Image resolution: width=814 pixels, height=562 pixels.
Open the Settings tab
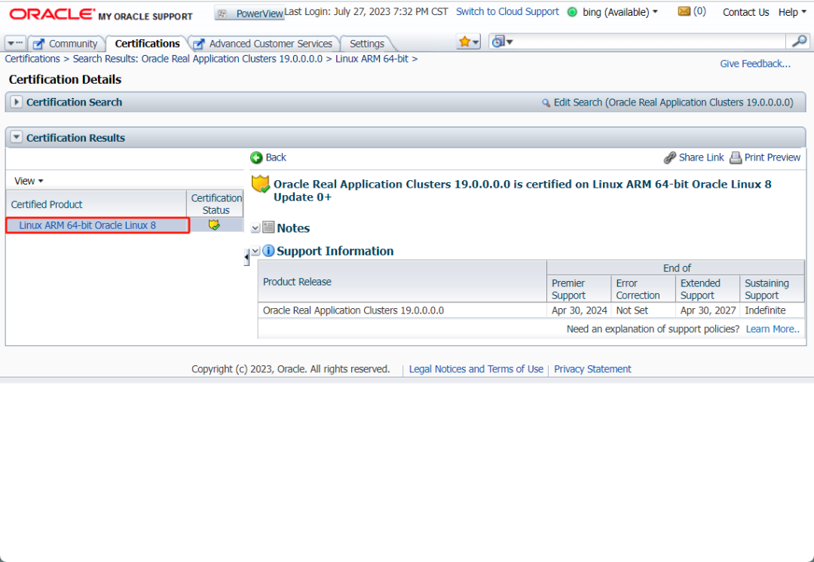(366, 44)
